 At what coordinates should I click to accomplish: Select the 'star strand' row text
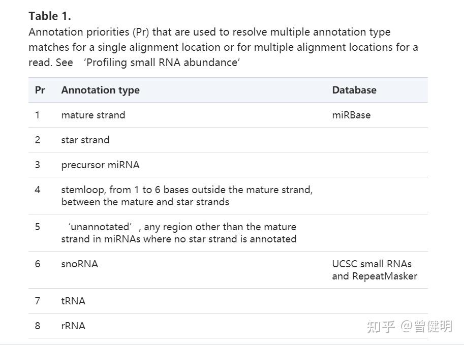85,140
